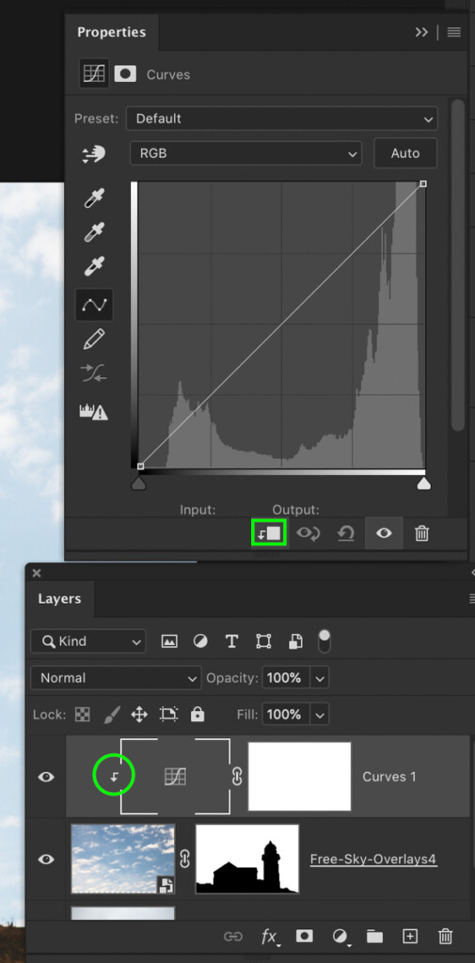The image size is (475, 963).
Task: Delete the Curves adjustment layer
Action: tap(421, 533)
